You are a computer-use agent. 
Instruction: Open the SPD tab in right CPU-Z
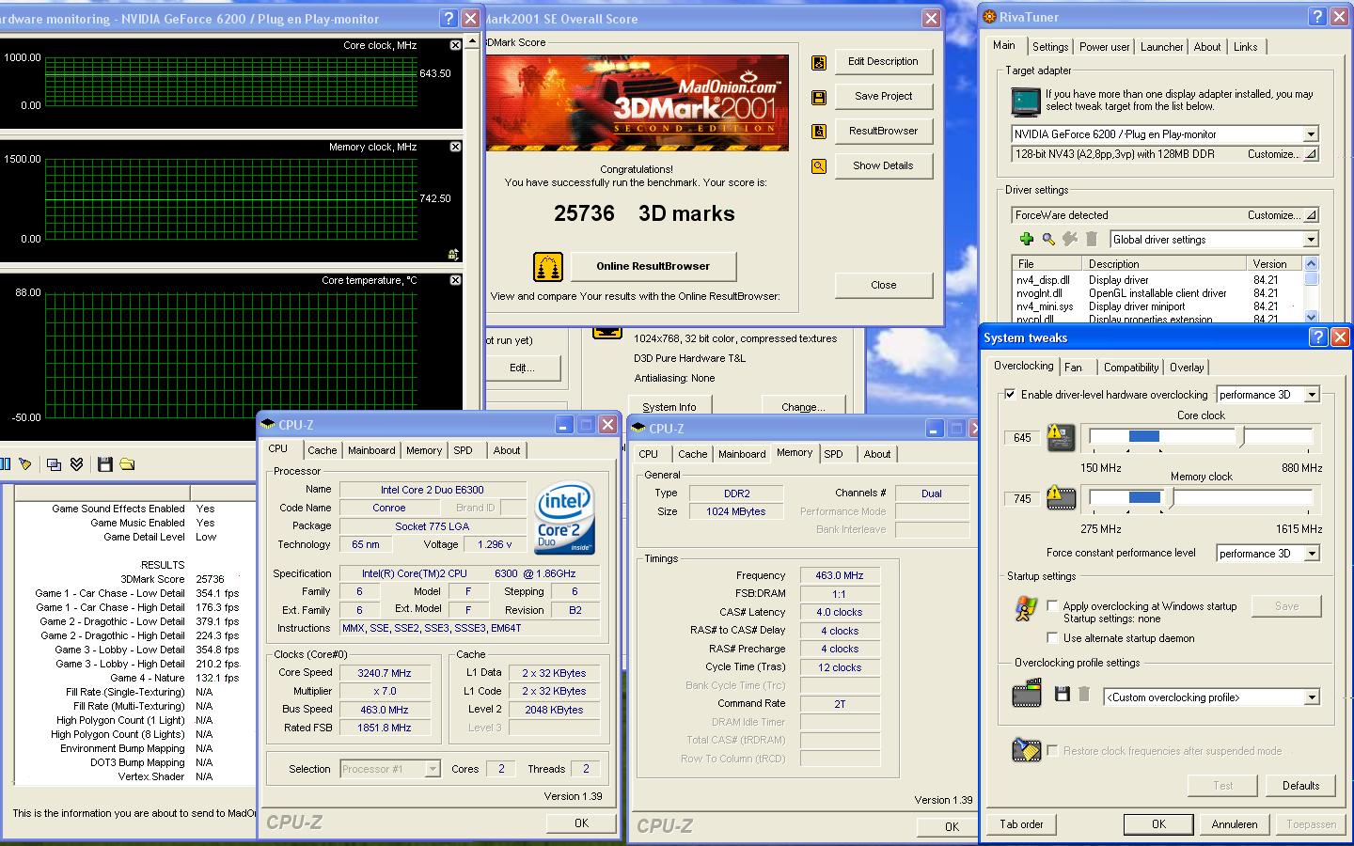tap(833, 454)
